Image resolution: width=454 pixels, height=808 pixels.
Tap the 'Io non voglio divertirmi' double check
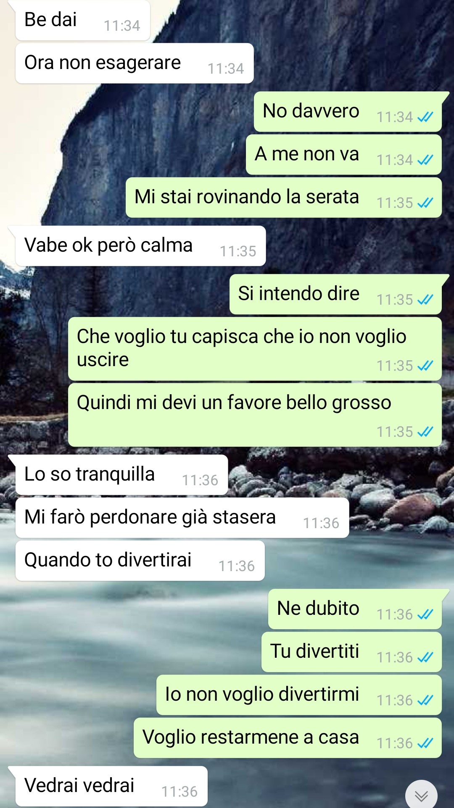click(425, 700)
